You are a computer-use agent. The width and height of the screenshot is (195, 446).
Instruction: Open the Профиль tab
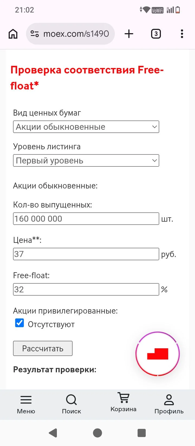[169, 404]
